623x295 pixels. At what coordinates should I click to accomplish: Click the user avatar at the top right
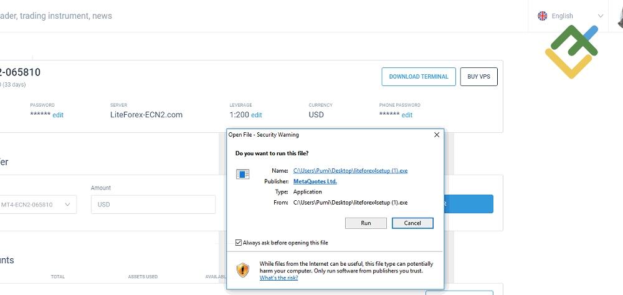click(621, 16)
